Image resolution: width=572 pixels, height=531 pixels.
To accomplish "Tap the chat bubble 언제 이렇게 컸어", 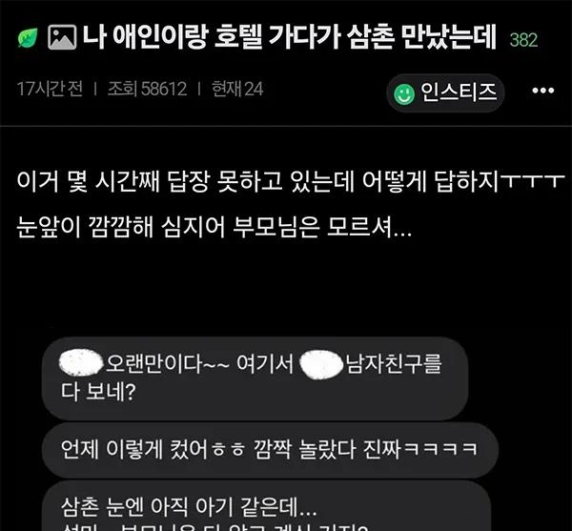I will tap(270, 450).
